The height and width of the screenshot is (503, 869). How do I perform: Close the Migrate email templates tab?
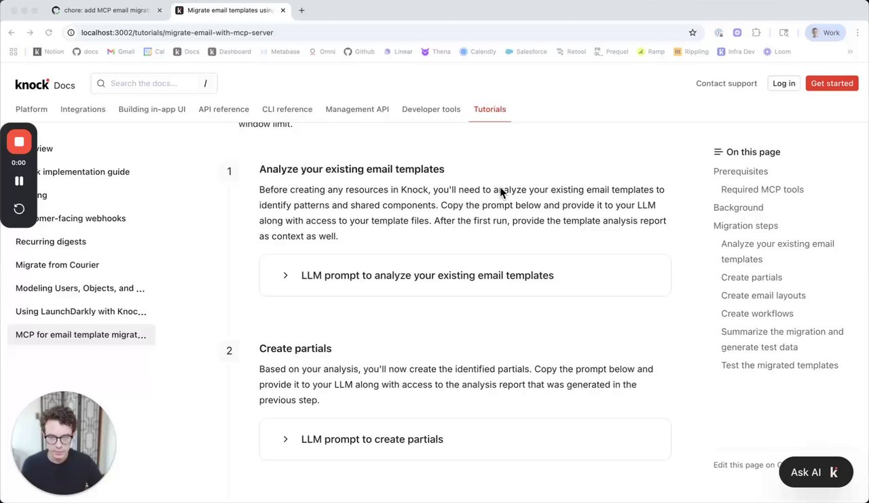[282, 10]
